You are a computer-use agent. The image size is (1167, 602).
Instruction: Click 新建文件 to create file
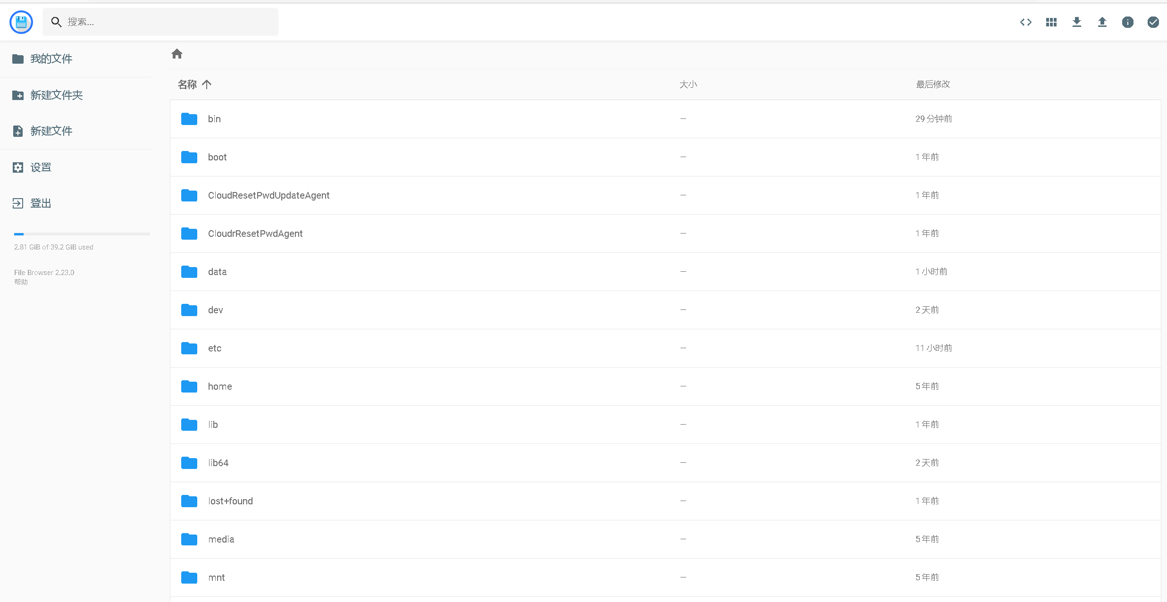point(51,131)
